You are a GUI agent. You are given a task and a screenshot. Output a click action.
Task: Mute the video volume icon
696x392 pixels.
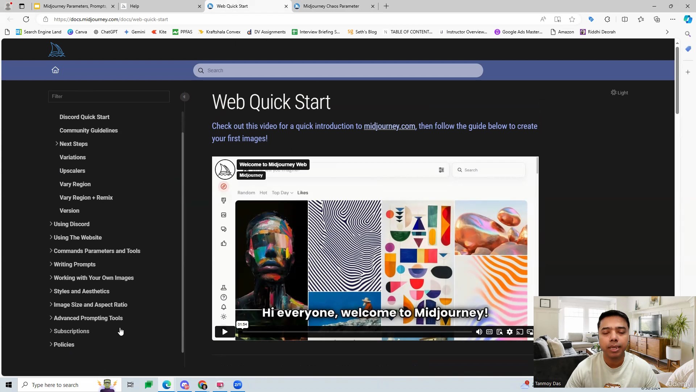point(479,332)
